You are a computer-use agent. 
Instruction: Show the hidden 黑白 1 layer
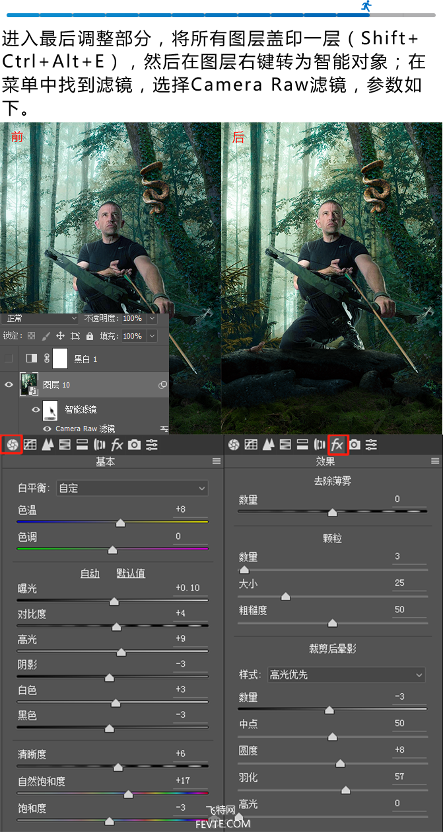coord(9,358)
